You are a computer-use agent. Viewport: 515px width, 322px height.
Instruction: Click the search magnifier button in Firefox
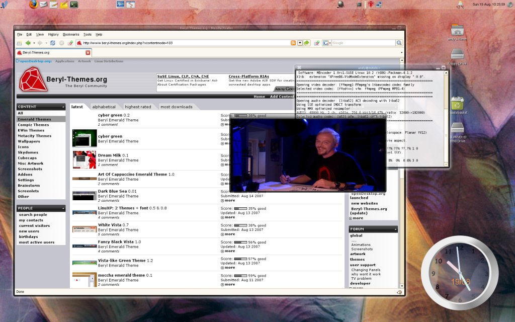(x=399, y=43)
